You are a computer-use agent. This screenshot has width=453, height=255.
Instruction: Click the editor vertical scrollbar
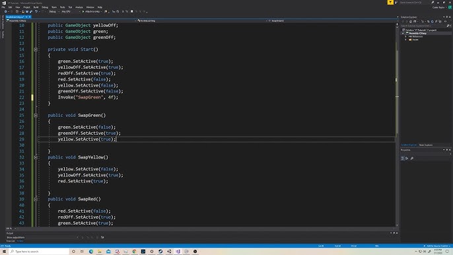pos(398,124)
